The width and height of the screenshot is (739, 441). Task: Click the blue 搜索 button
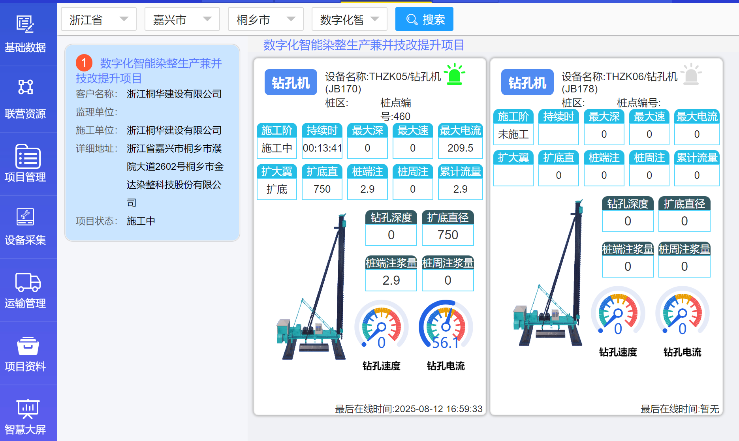(x=424, y=19)
